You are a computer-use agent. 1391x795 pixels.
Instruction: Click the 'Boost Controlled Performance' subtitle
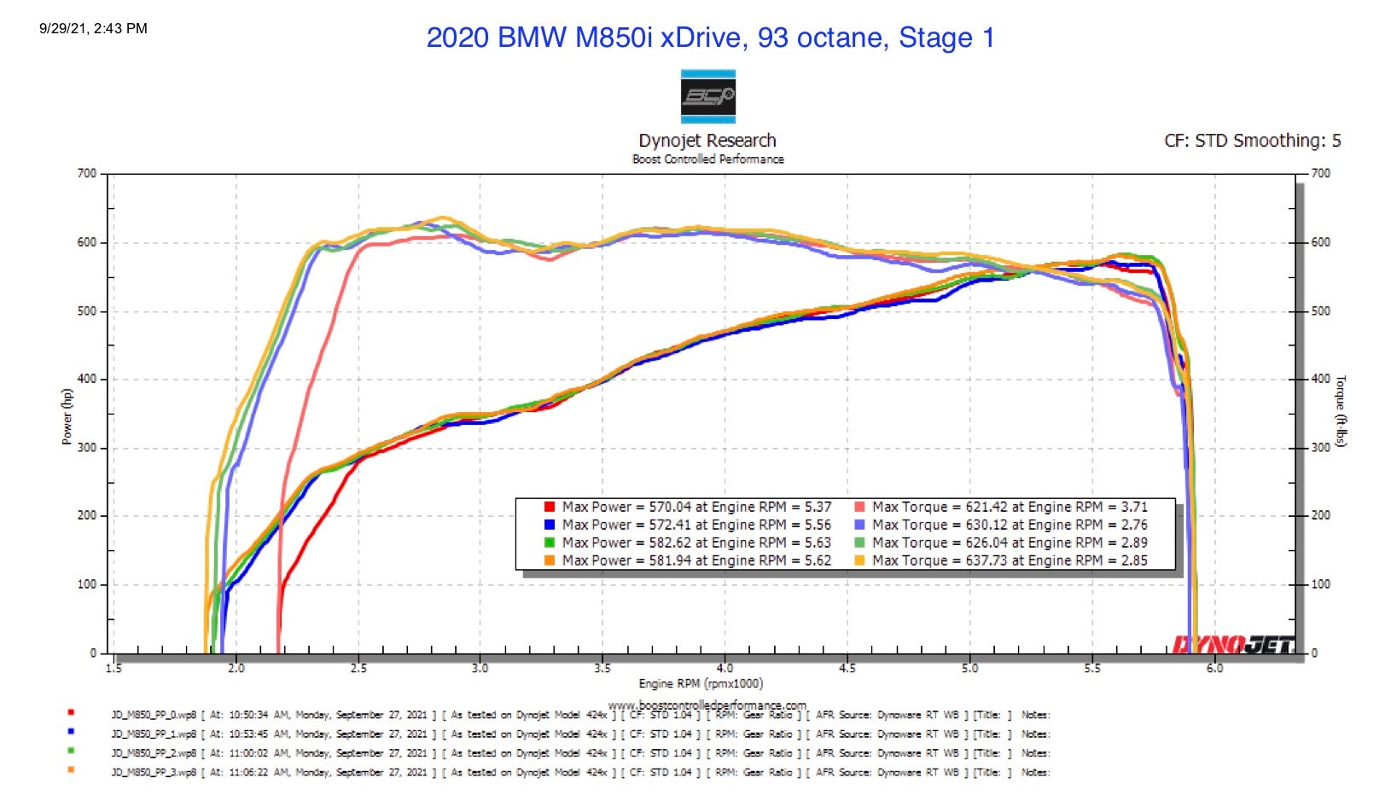coord(707,160)
